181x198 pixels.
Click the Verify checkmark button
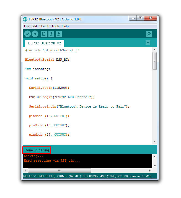tap(27, 34)
